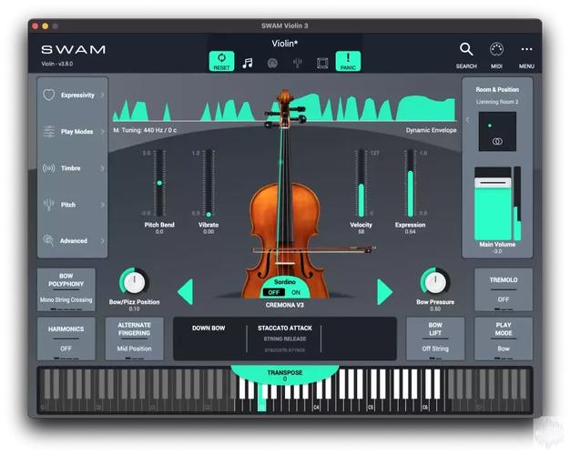Toggle HARMONICS off button
This screenshot has width=570, height=455.
66,339
